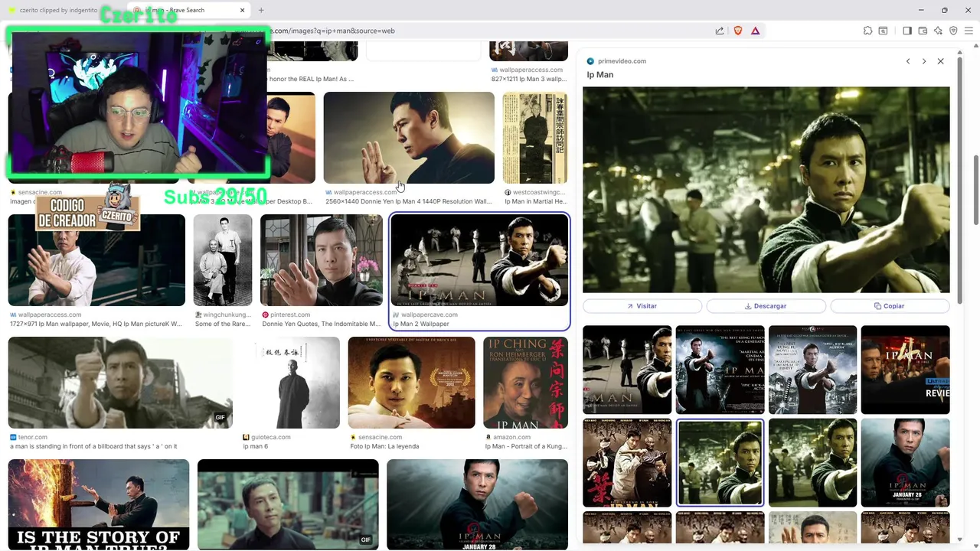Close the image preview panel
980x551 pixels.
pos(941,61)
